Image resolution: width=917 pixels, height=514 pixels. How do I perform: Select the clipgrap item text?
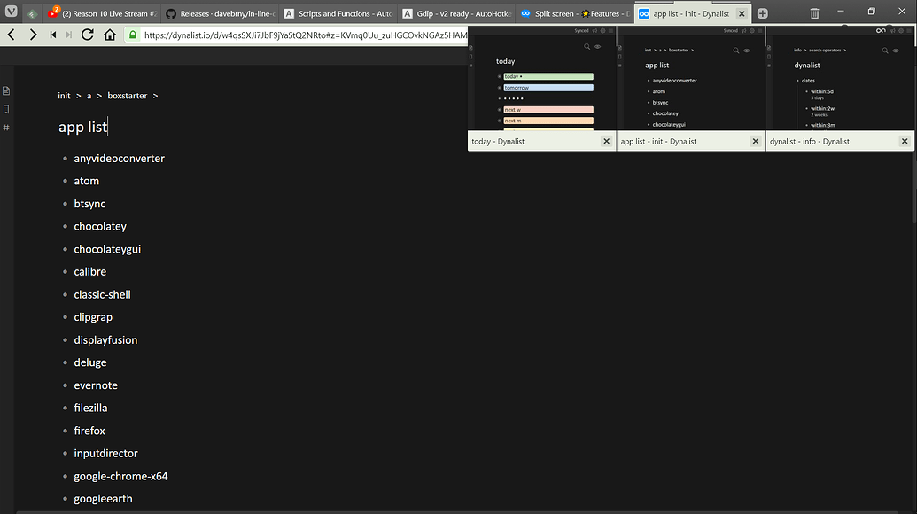pos(93,317)
